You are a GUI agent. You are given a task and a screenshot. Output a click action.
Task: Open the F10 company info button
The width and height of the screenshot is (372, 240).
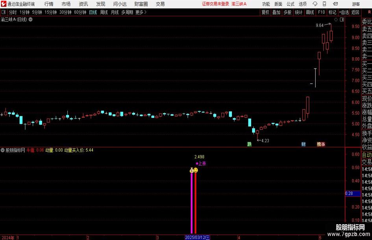321,12
